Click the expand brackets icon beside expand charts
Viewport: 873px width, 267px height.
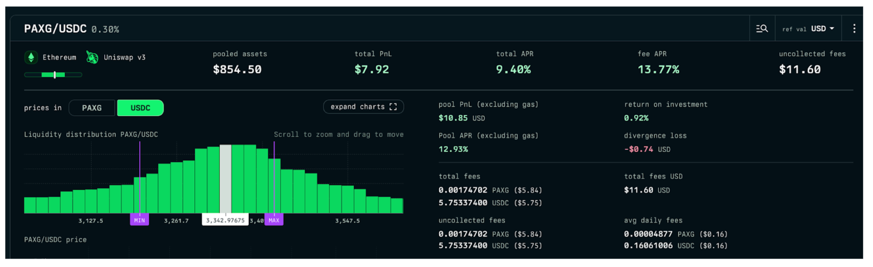(393, 107)
